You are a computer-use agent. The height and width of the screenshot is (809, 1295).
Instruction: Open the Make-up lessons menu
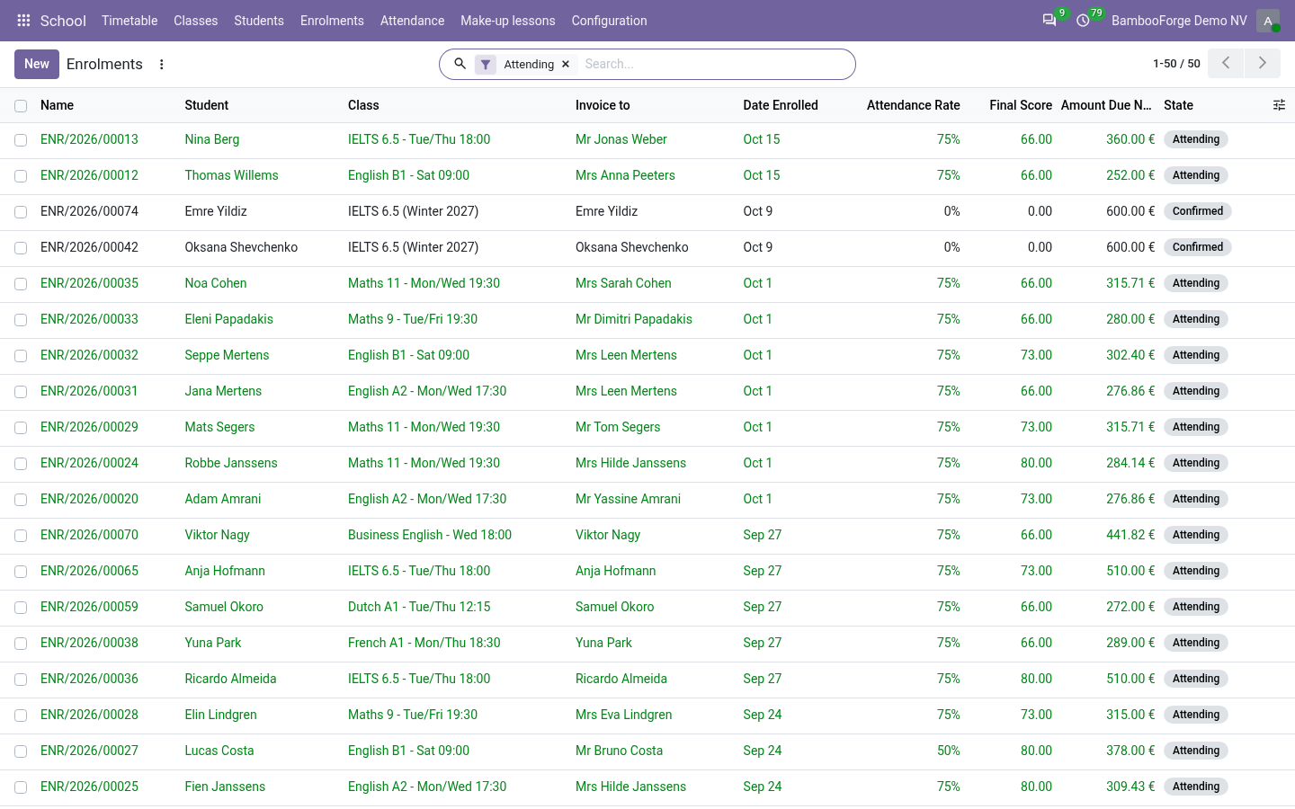pos(508,21)
